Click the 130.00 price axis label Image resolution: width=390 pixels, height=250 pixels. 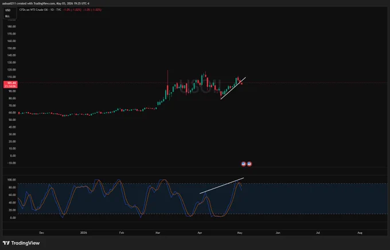coord(11,62)
